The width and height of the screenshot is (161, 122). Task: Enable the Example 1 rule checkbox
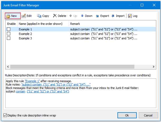[x=9, y=29]
